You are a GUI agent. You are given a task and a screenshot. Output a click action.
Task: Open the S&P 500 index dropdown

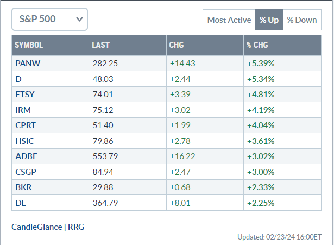(49, 20)
